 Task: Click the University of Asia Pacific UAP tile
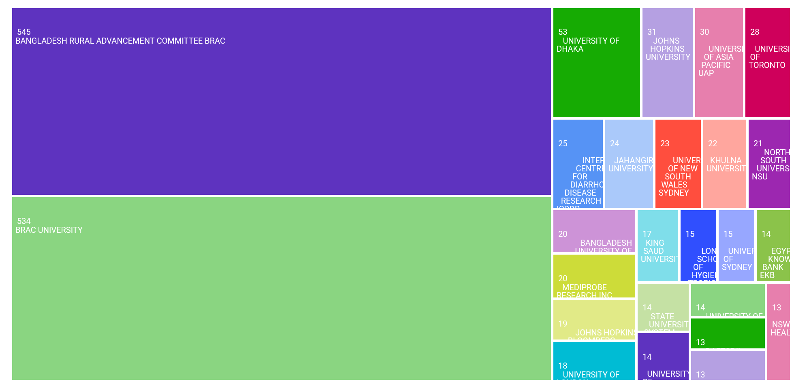tap(719, 63)
